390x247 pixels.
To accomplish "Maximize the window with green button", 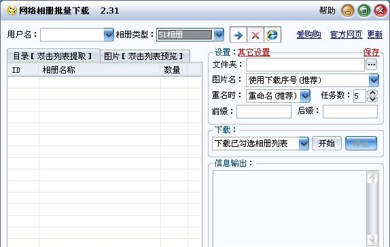I will [x=364, y=11].
